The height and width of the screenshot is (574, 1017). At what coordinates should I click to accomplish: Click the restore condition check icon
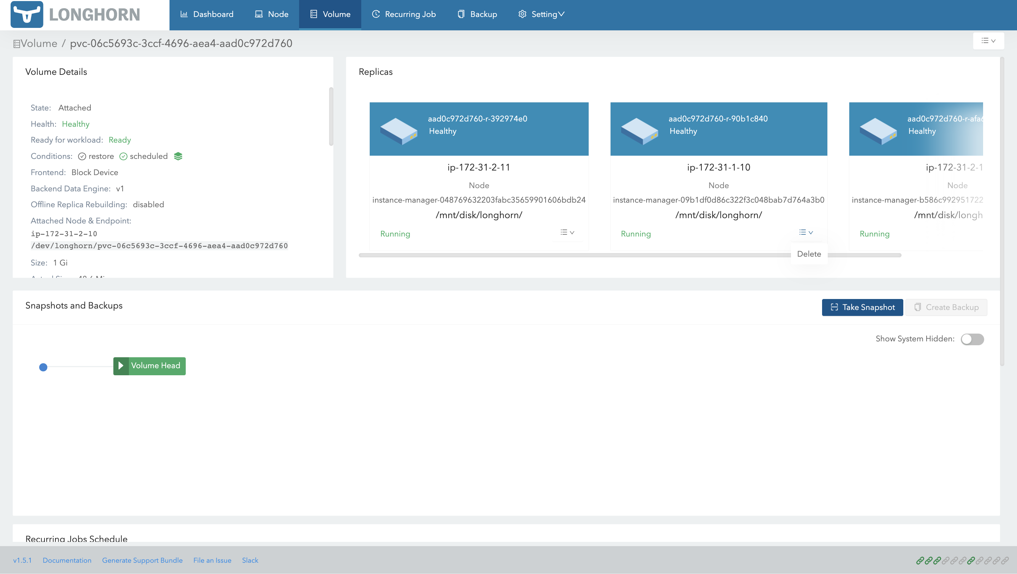tap(83, 156)
